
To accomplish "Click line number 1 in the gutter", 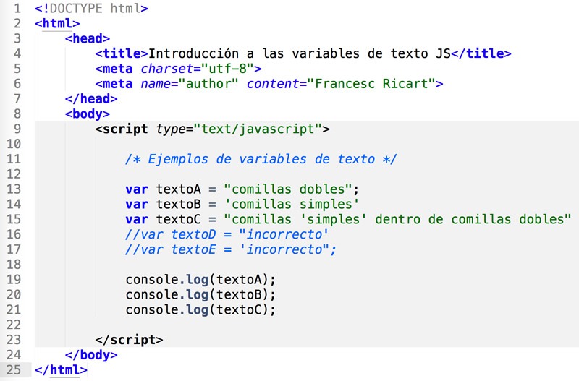I will [17, 8].
